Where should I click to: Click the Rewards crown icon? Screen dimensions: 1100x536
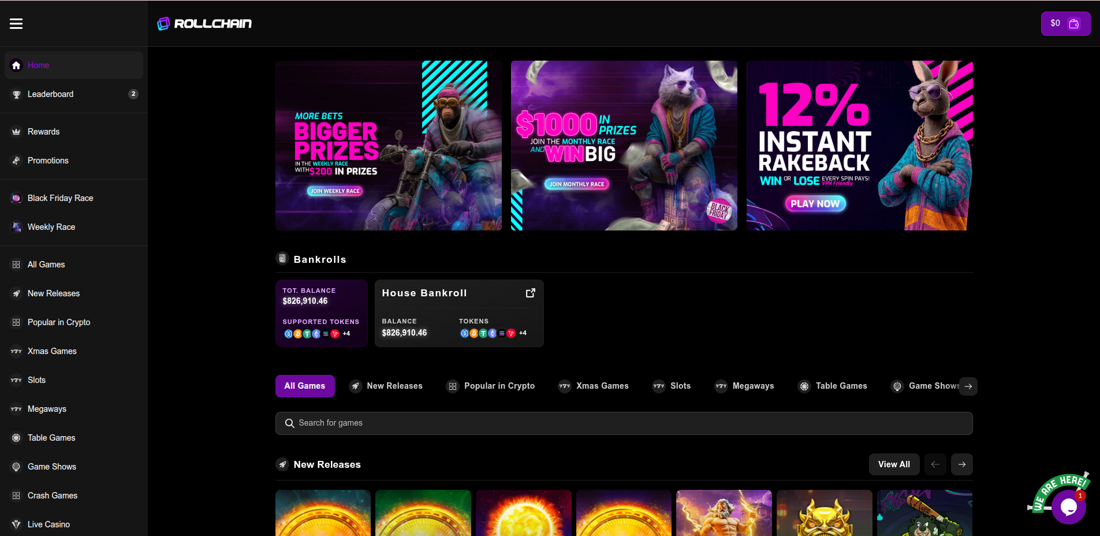16,132
